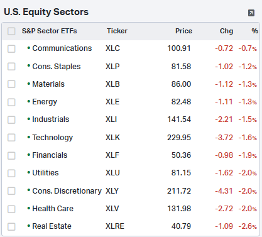Click the U.S. Equity Sectors title
This screenshot has height=237, width=262.
tap(46, 12)
